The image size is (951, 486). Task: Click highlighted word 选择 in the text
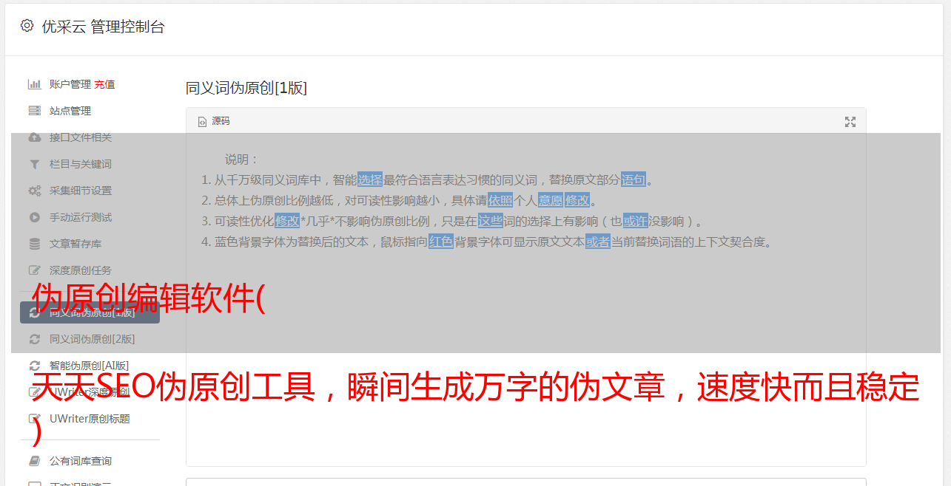(370, 179)
